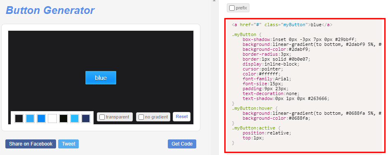Image resolution: width=388 pixels, height=155 pixels.
Task: Share on Facebook button
Action: click(31, 144)
